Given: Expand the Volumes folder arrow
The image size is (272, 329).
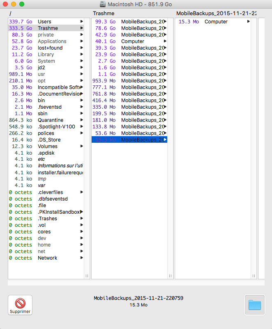Looking at the screenshot, I should [x=81, y=146].
